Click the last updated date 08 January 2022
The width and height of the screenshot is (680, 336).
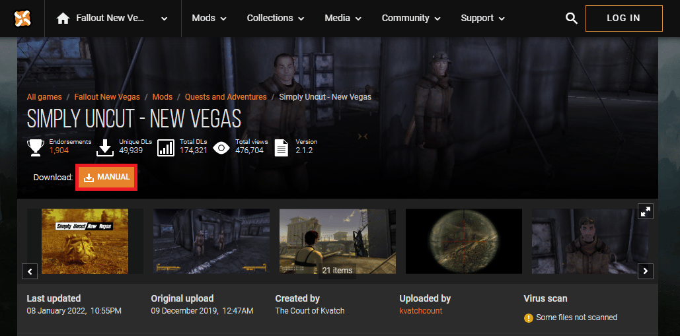[x=74, y=311]
